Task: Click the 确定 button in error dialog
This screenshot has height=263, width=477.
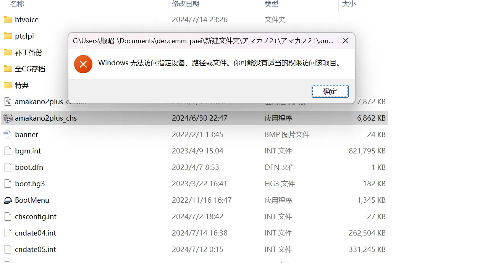Action: (330, 91)
